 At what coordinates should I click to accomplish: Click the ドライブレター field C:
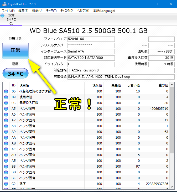[x=91, y=64]
